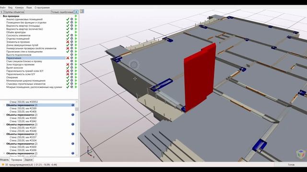Select the 'Помещения без функции и отделки' check
Image resolution: width=307 pixels, height=172 pixels.
26,22
